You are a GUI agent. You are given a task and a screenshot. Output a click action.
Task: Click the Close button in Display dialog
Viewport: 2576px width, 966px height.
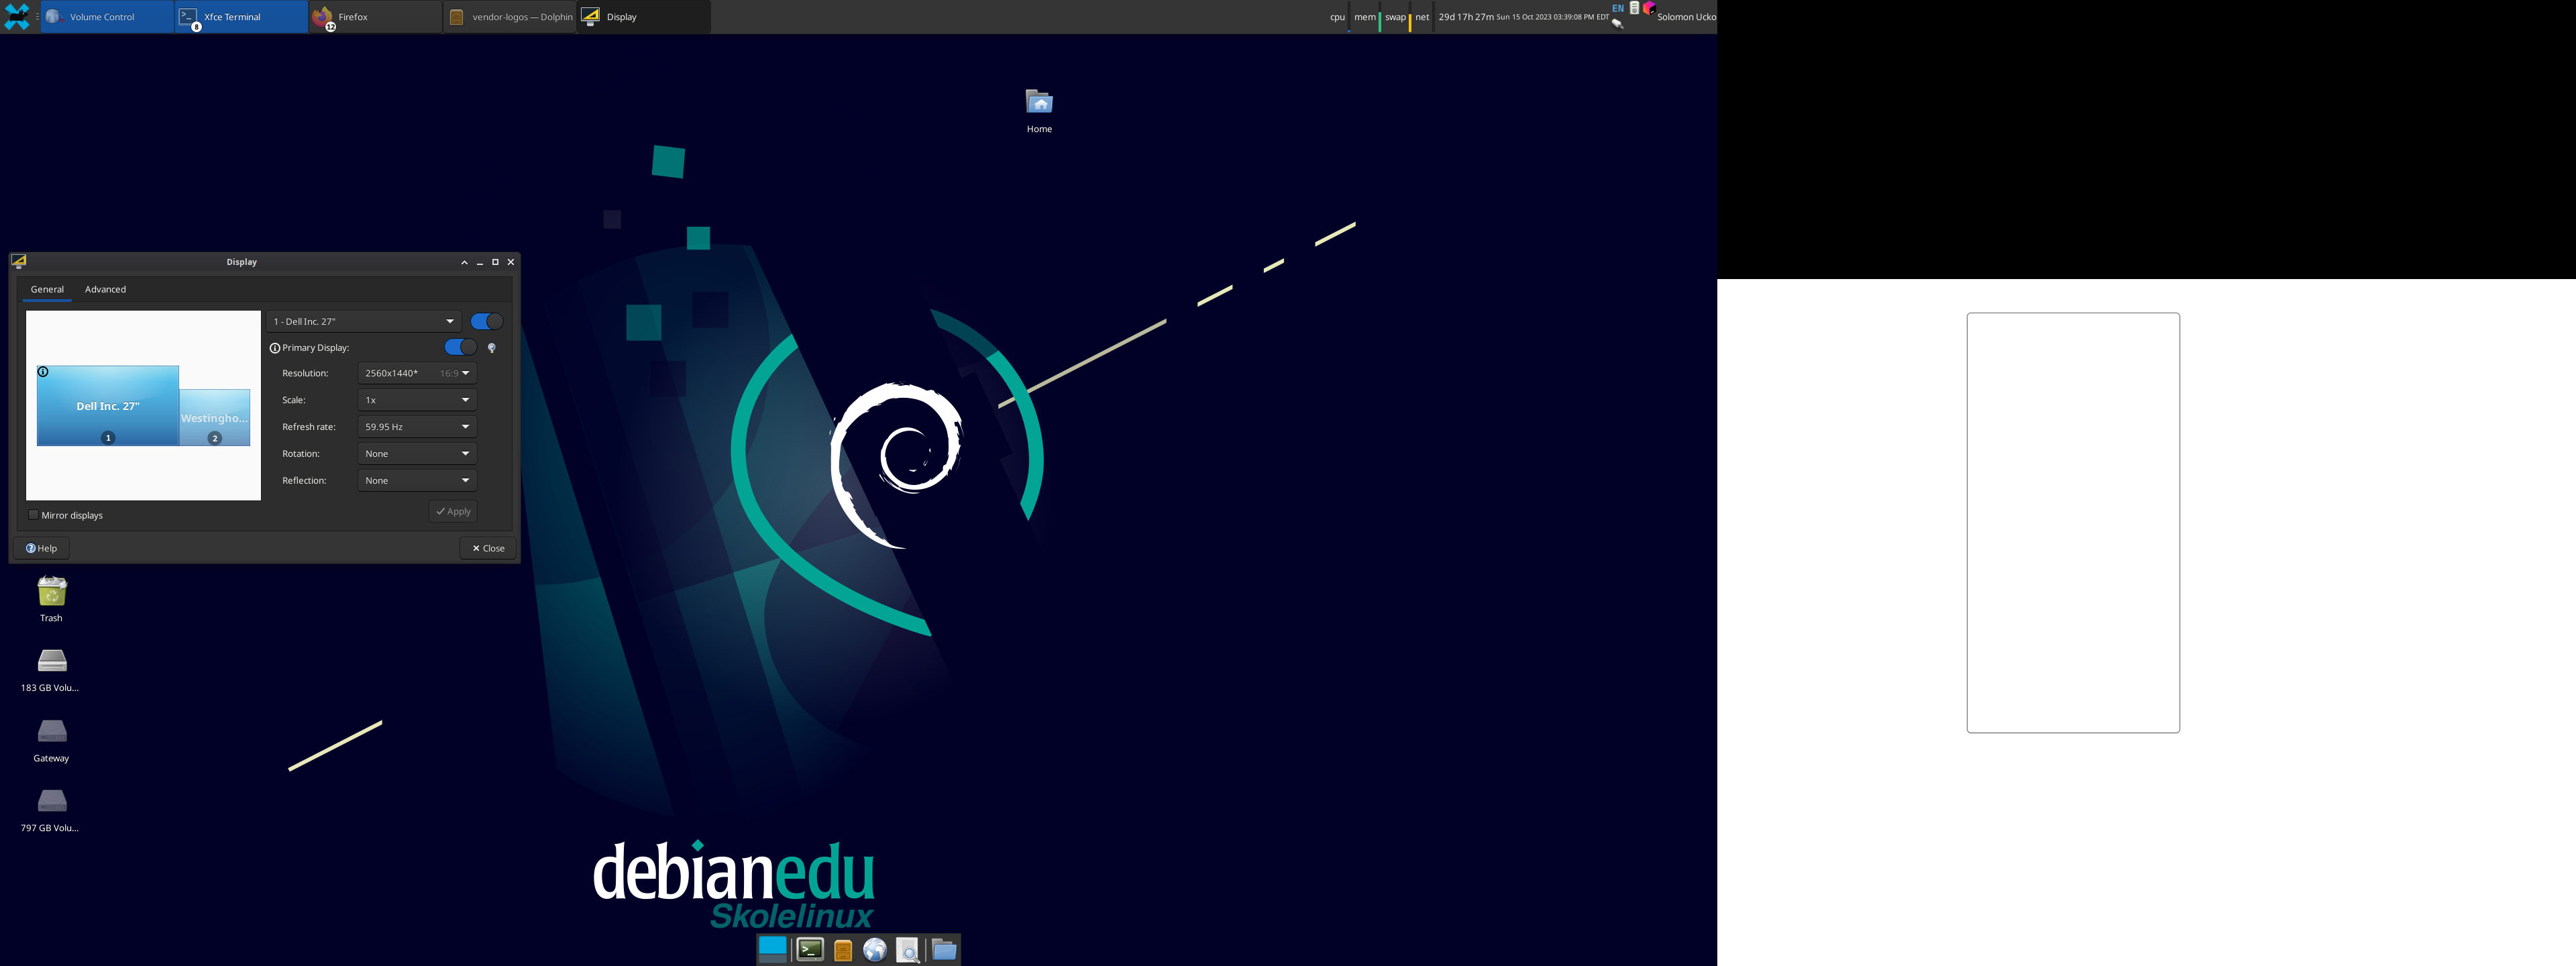coord(488,548)
